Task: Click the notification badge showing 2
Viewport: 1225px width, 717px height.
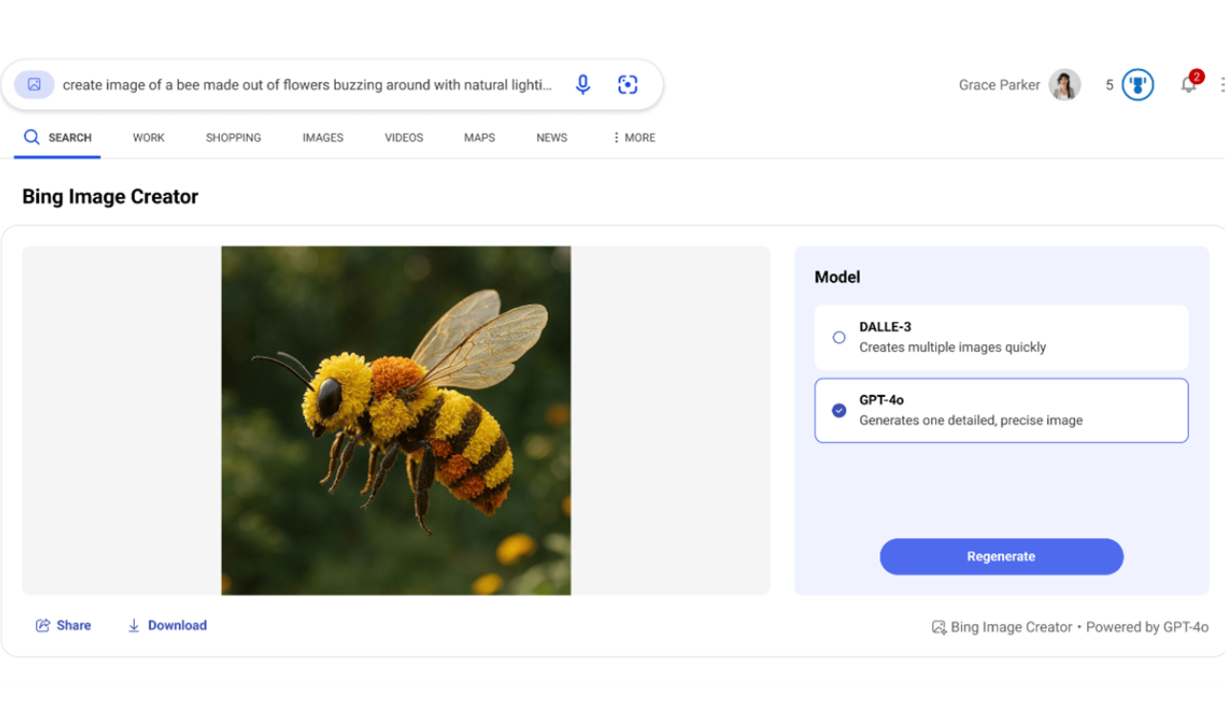Action: point(1195,75)
